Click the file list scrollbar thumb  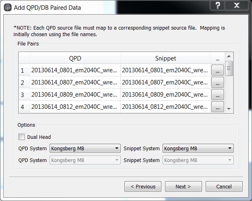(229, 68)
